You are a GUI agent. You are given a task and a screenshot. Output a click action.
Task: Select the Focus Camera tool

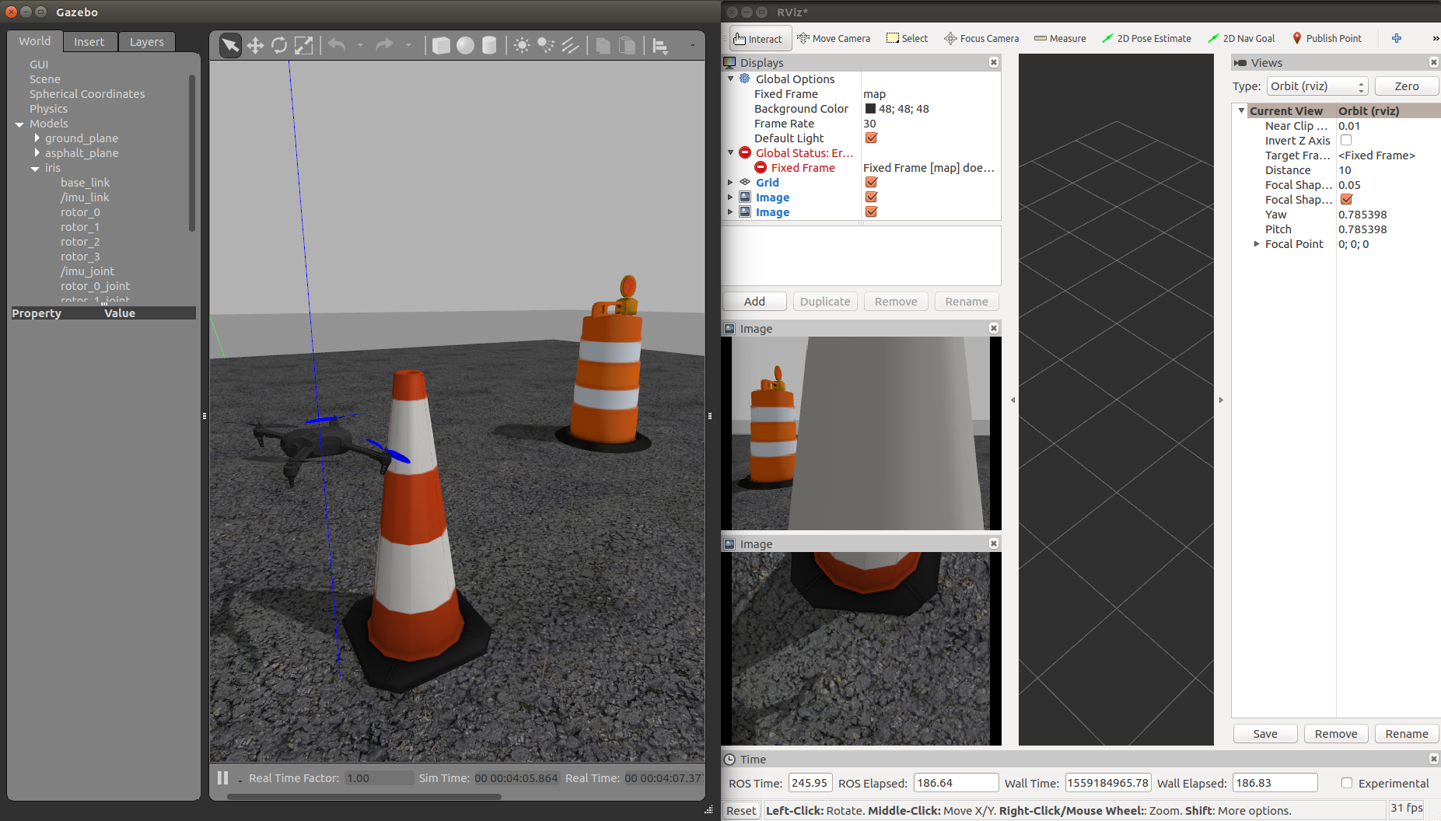pyautogui.click(x=981, y=38)
